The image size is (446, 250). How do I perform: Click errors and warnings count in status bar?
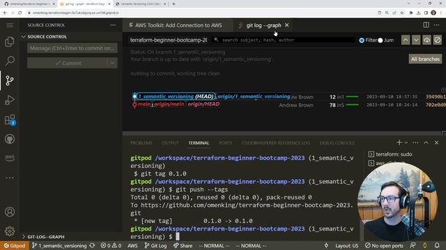pos(111,245)
